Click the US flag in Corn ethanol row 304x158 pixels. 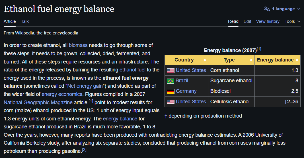171,71
